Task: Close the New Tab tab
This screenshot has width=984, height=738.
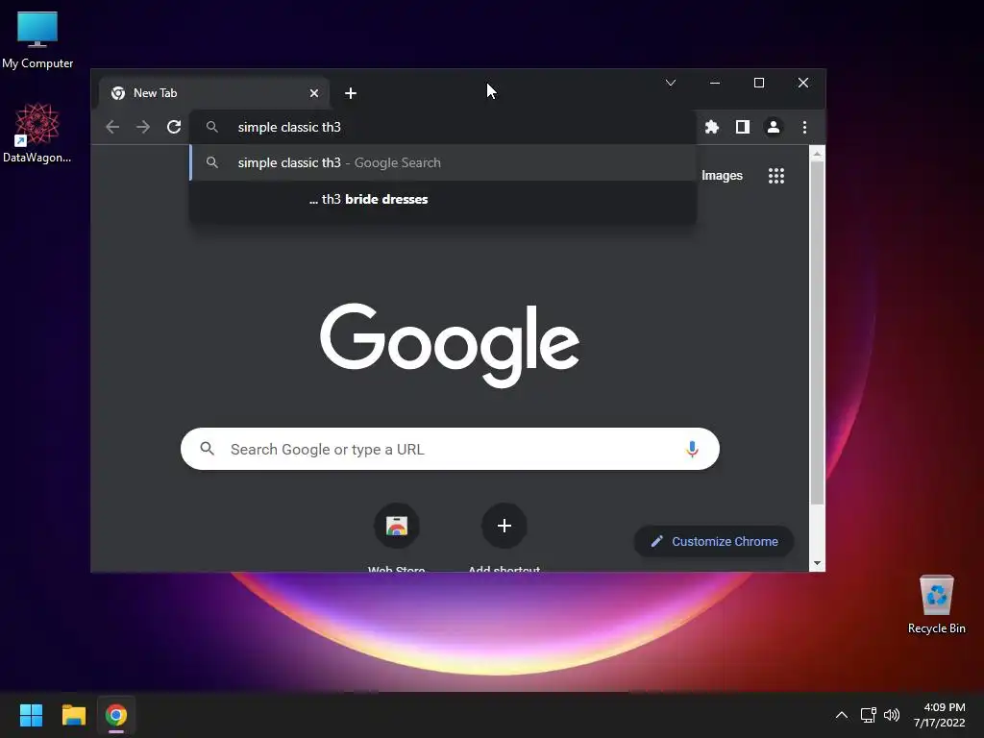Action: (314, 93)
